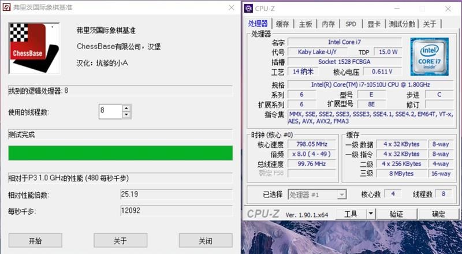This screenshot has width=462, height=254.
Task: Click the x 8.0 ( 4 - 49 ) multiplier value
Action: tap(312, 154)
